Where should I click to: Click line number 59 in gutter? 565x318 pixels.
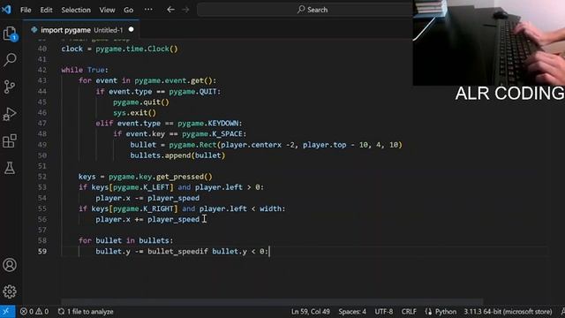pyautogui.click(x=42, y=251)
